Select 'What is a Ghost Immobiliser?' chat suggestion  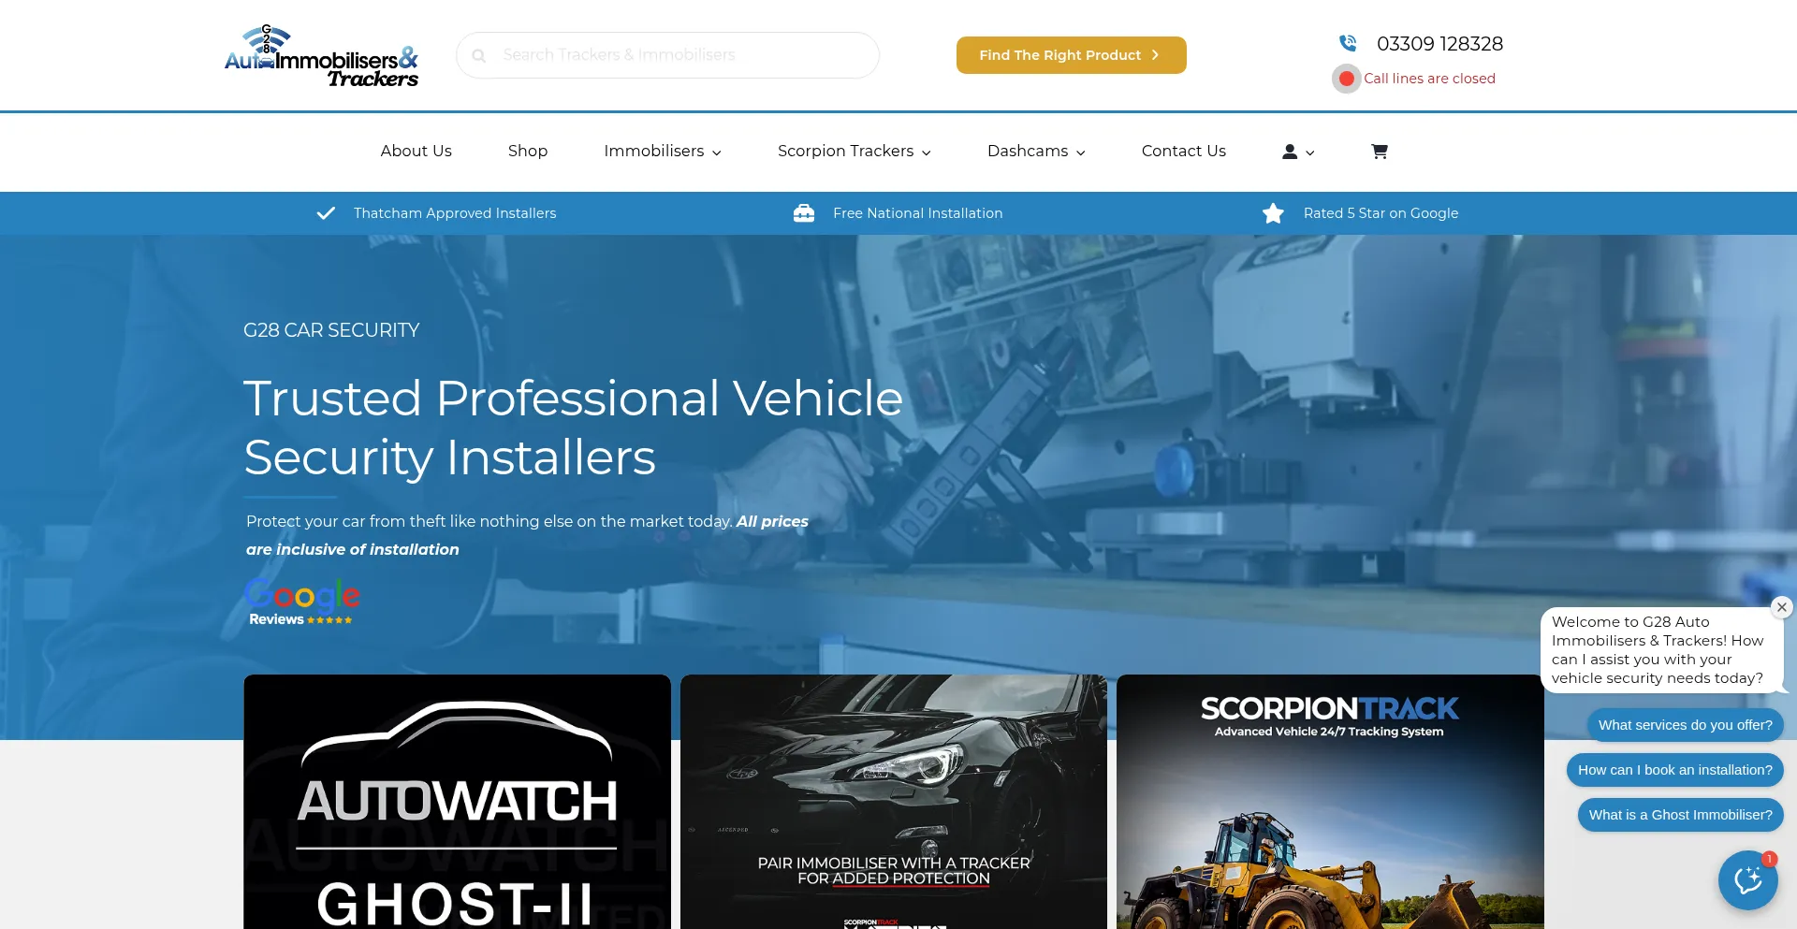(1680, 815)
